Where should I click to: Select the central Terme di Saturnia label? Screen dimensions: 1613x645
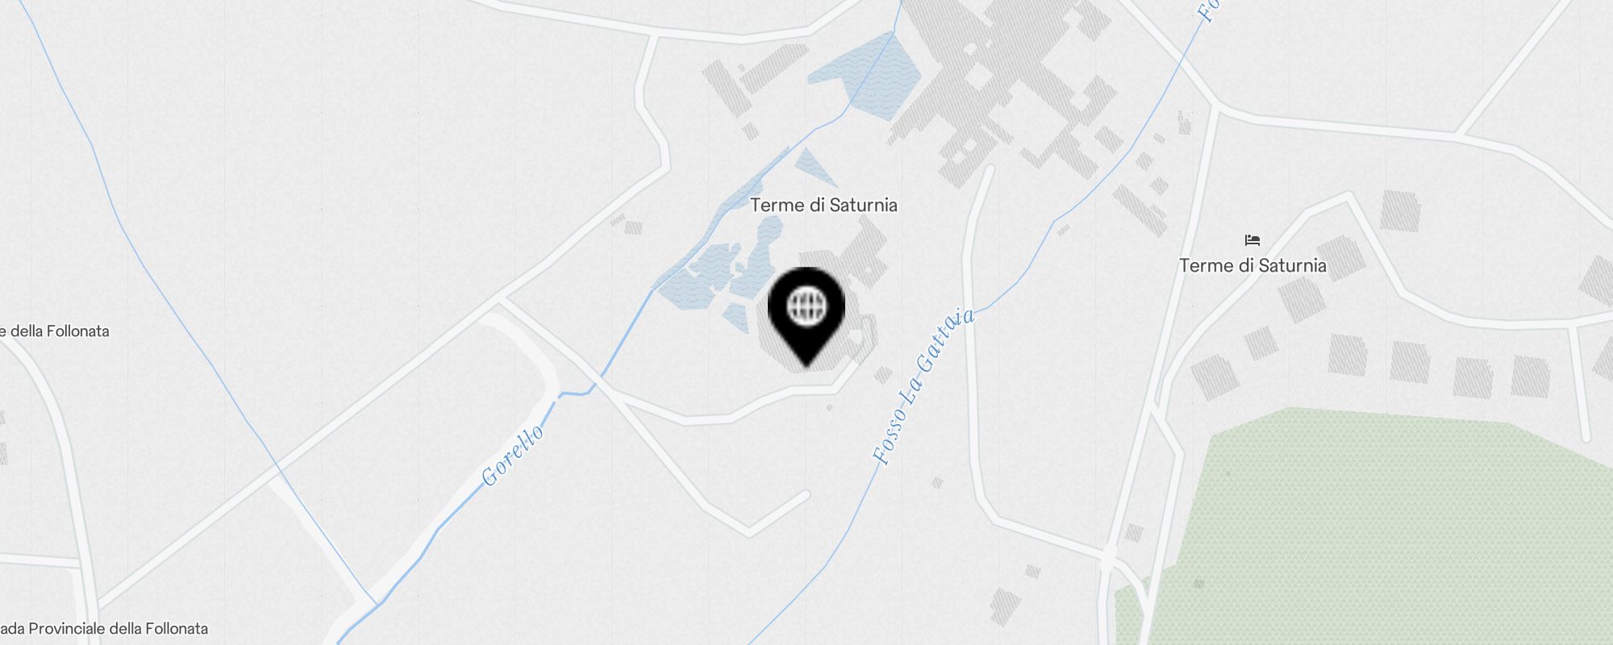pos(823,205)
